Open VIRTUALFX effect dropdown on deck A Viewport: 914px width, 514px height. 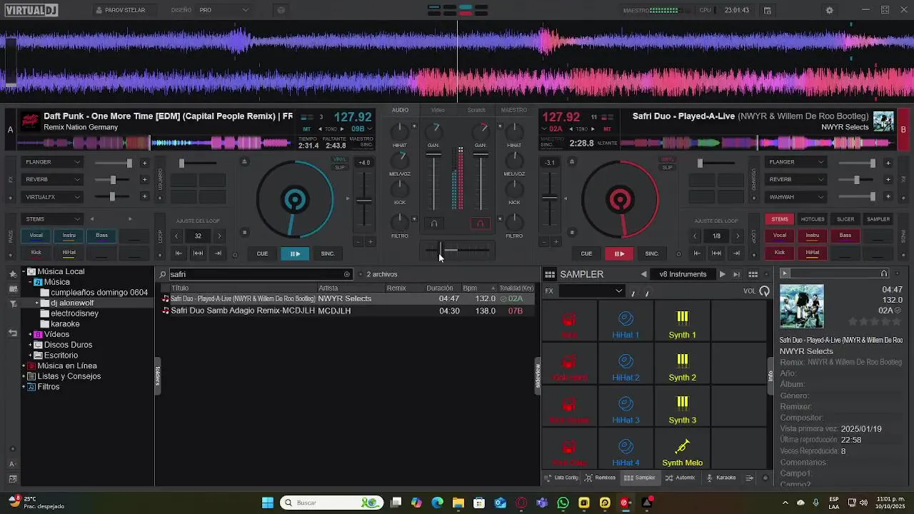pos(53,197)
